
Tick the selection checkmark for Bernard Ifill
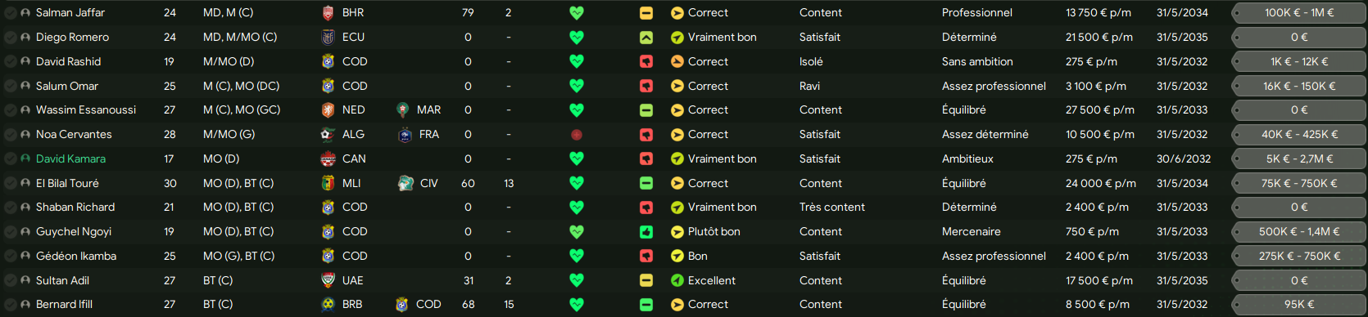click(x=10, y=305)
